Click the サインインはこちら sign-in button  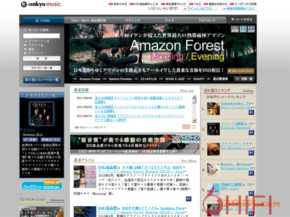coord(199,8)
